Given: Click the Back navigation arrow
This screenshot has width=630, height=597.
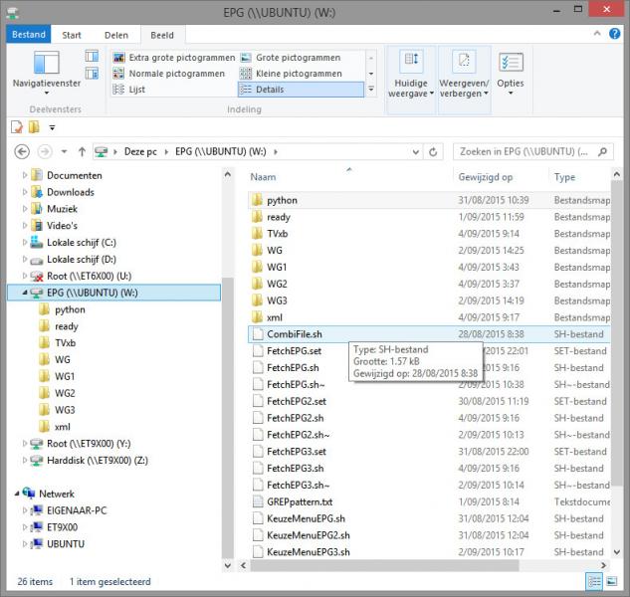Looking at the screenshot, I should 23,152.
